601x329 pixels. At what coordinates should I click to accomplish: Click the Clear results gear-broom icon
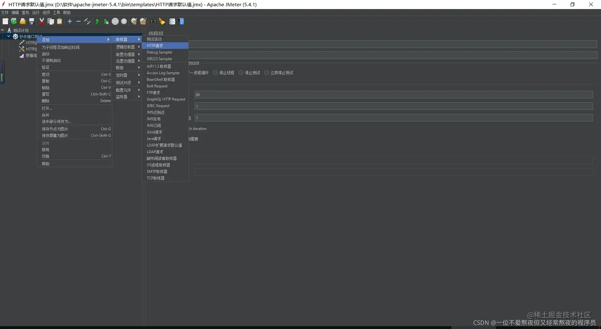click(134, 21)
